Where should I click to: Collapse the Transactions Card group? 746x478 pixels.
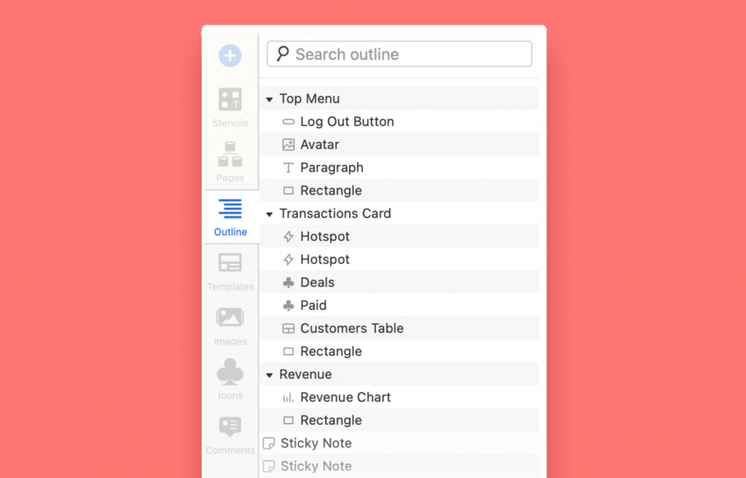[x=270, y=214]
